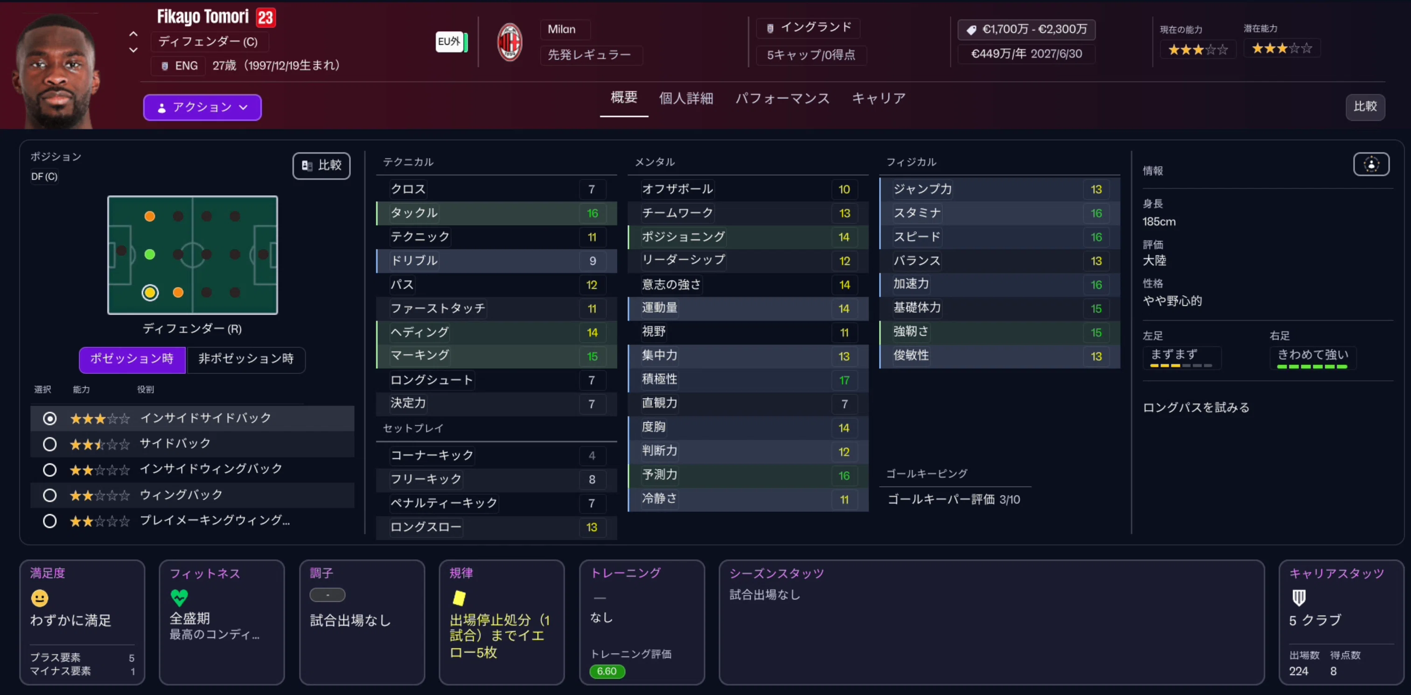1411x695 pixels.
Task: Click the ゴールキーパー評価 3/10 text
Action: pos(954,500)
